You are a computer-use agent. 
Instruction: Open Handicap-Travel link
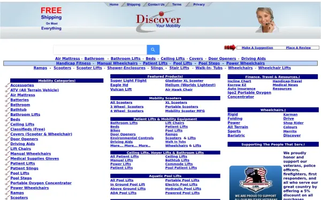[287, 81]
